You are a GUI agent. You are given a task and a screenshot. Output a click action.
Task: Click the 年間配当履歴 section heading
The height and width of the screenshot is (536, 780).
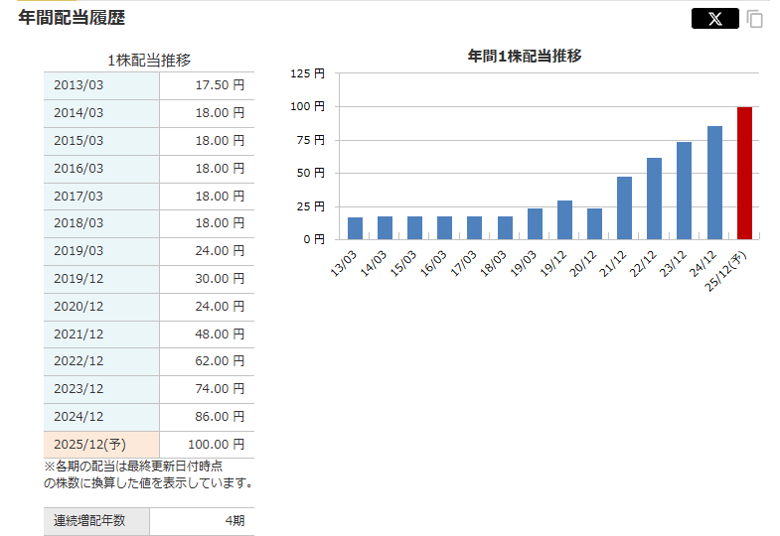tap(72, 18)
